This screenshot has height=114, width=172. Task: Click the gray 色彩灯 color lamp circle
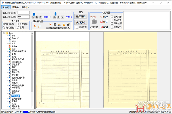pyautogui.click(x=94, y=22)
